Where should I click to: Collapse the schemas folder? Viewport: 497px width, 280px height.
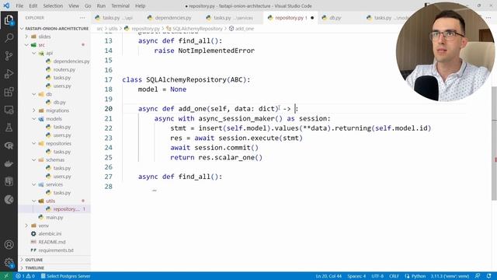click(55, 159)
